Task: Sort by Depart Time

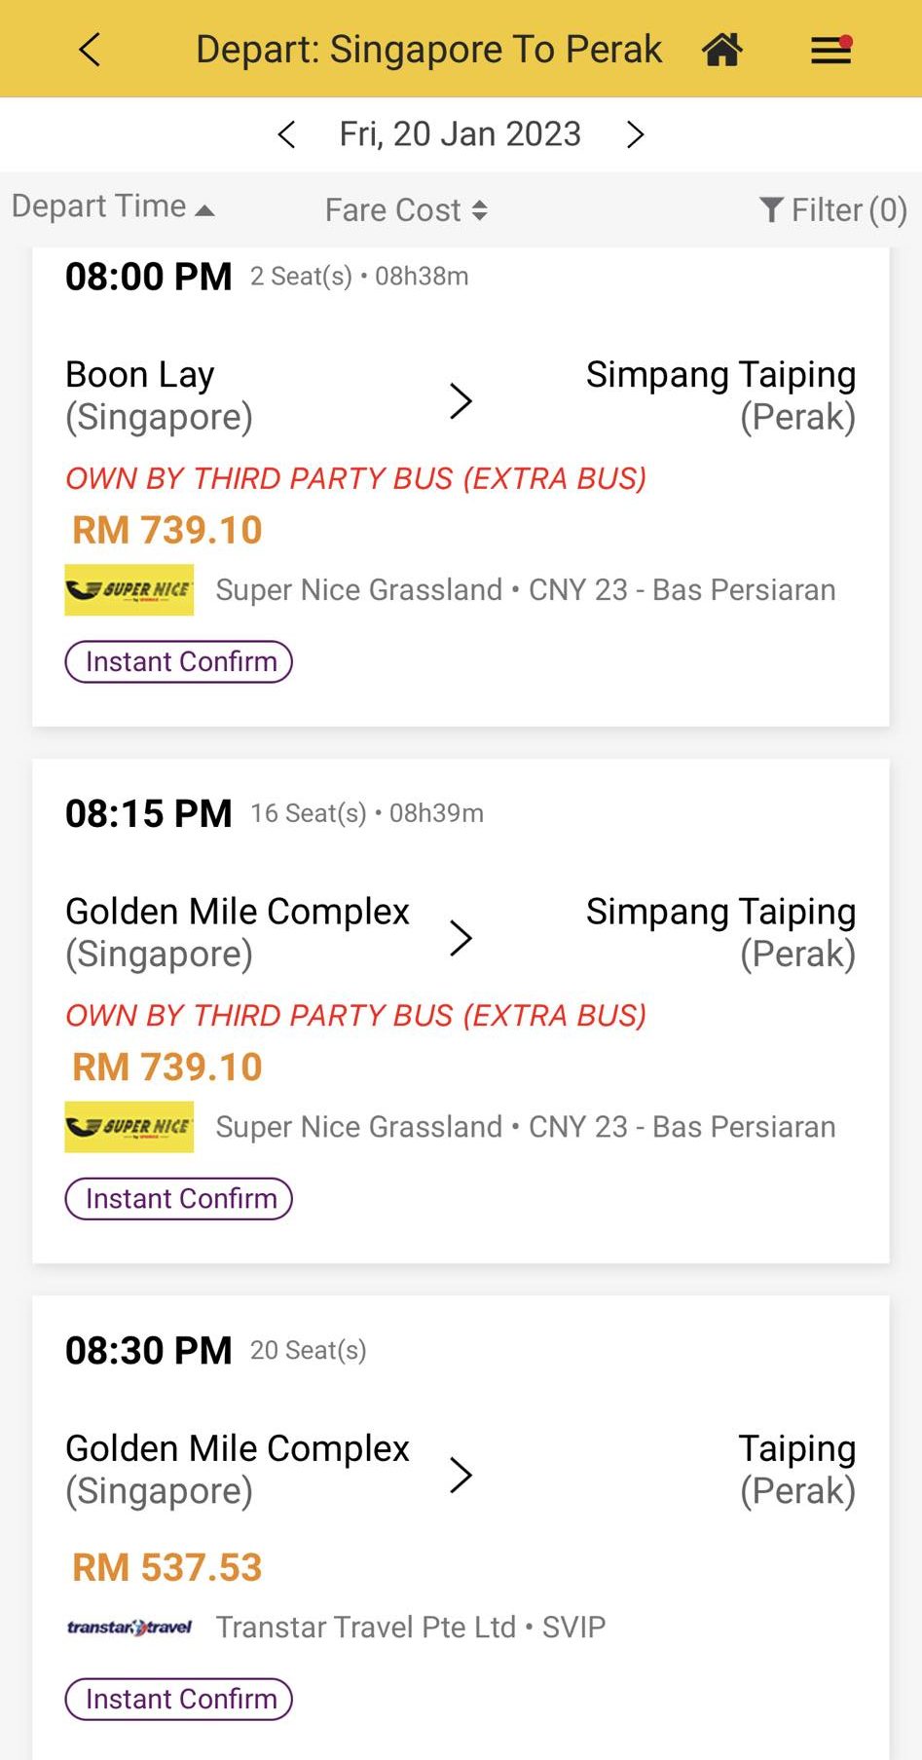Action: pyautogui.click(x=113, y=206)
